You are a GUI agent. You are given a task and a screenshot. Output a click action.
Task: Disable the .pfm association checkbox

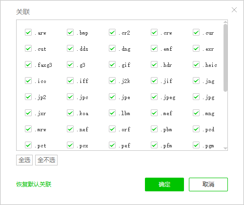coord(154,145)
